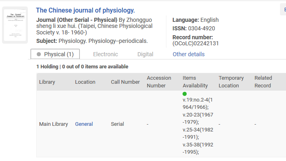Viewport: 286px width, 161px height.
Task: Click the partially visible button at top right
Action: tap(283, 9)
